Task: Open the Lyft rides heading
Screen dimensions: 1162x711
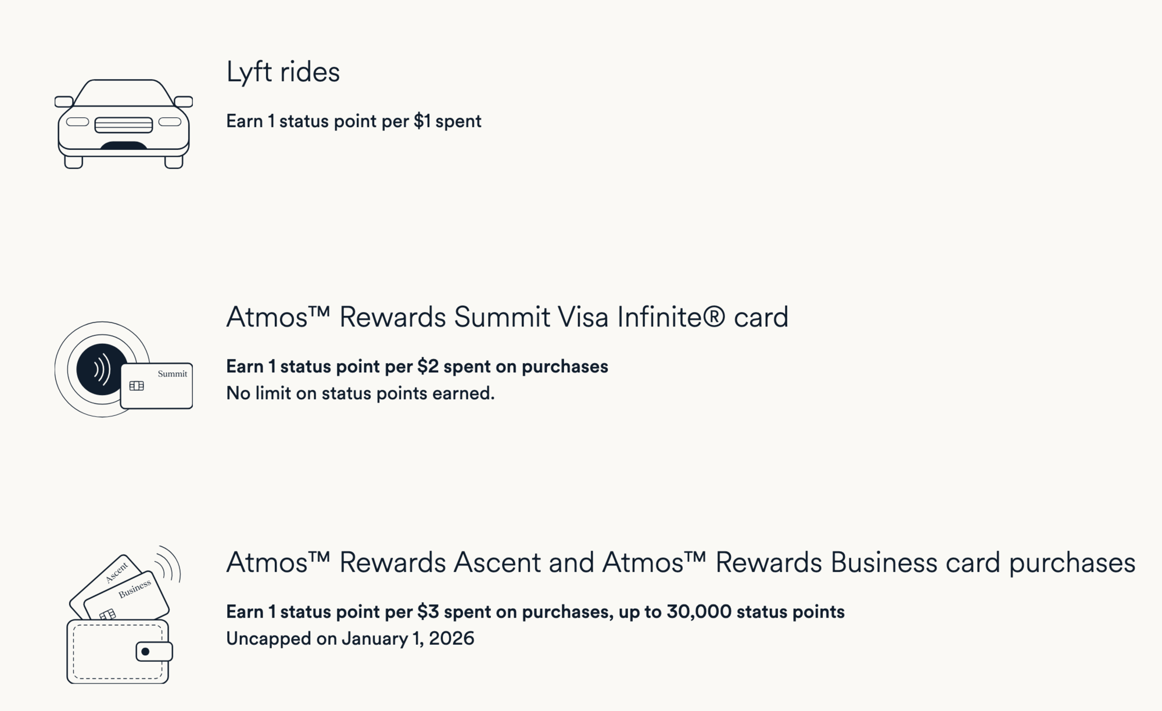Action: tap(282, 72)
